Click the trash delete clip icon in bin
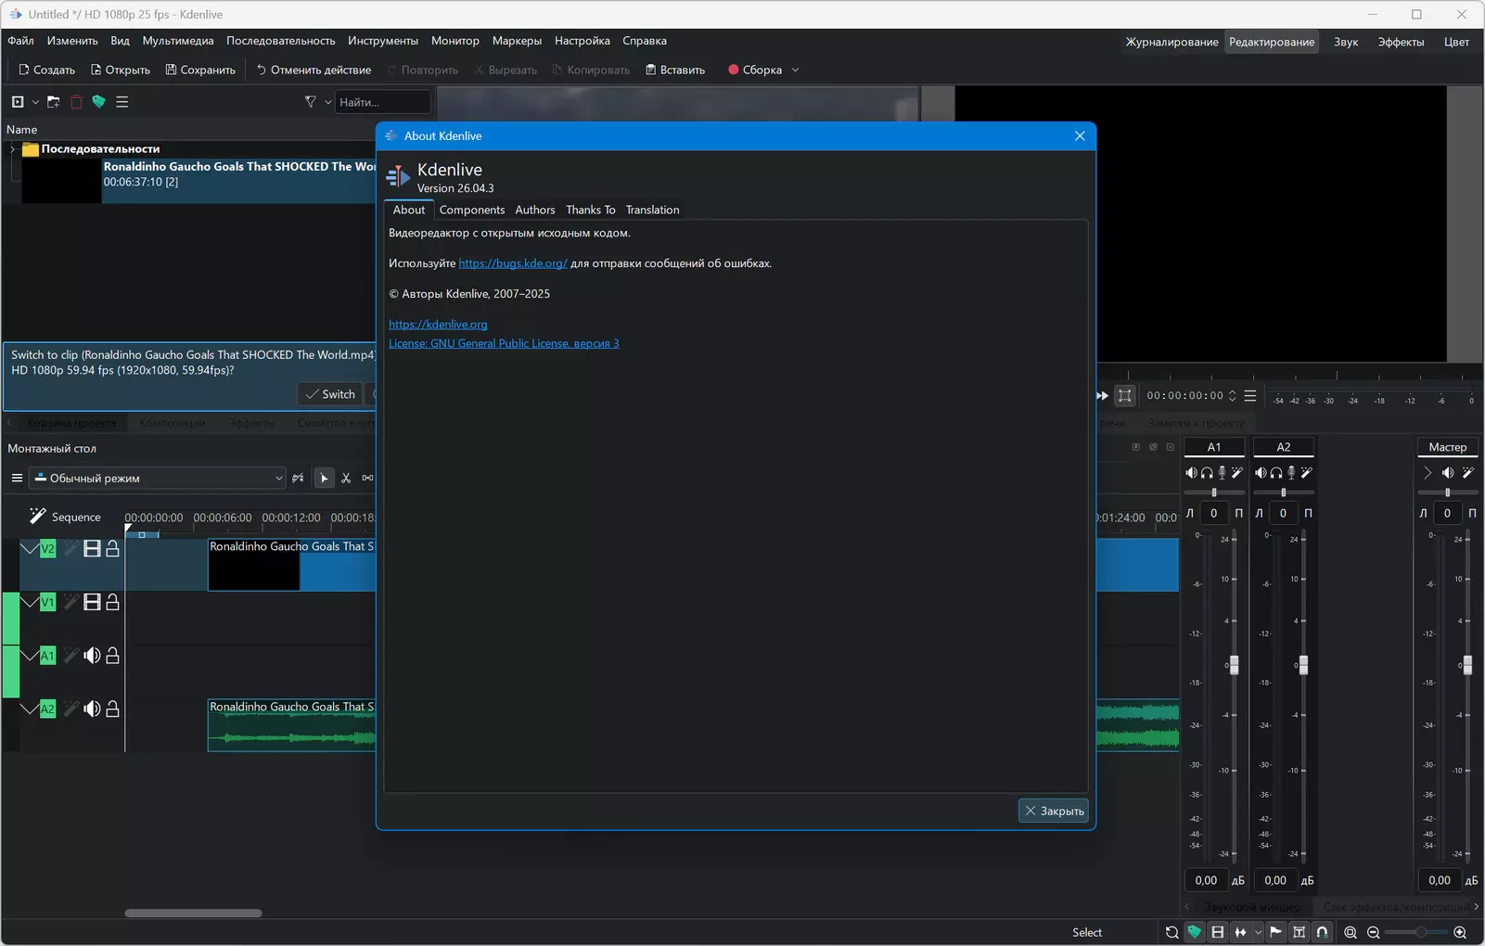Image resolution: width=1485 pixels, height=946 pixels. pos(76,102)
